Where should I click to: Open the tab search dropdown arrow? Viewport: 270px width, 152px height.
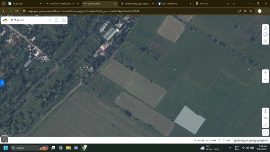3,3
